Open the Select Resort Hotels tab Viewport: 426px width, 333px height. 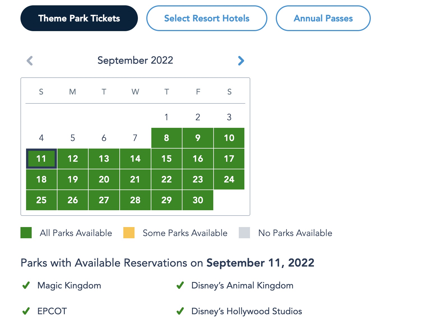[x=207, y=18]
